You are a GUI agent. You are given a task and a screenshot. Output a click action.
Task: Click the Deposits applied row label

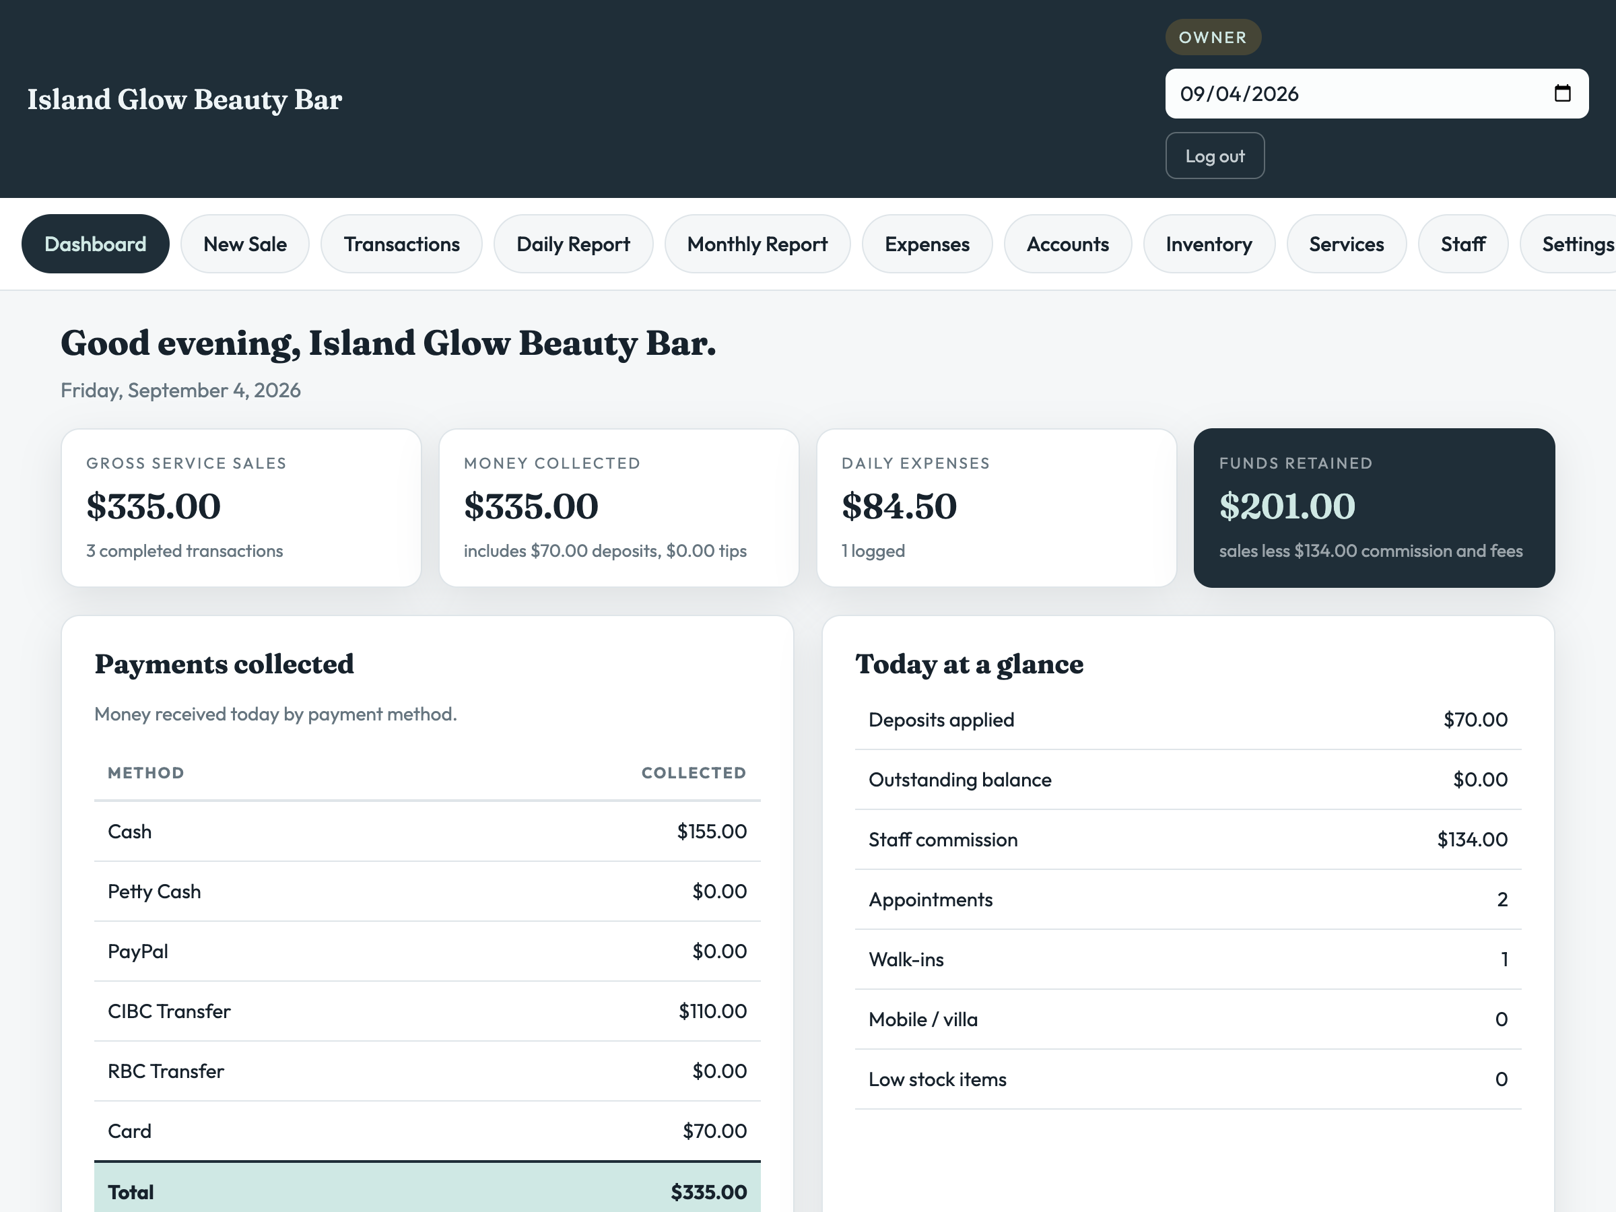[x=942, y=720]
